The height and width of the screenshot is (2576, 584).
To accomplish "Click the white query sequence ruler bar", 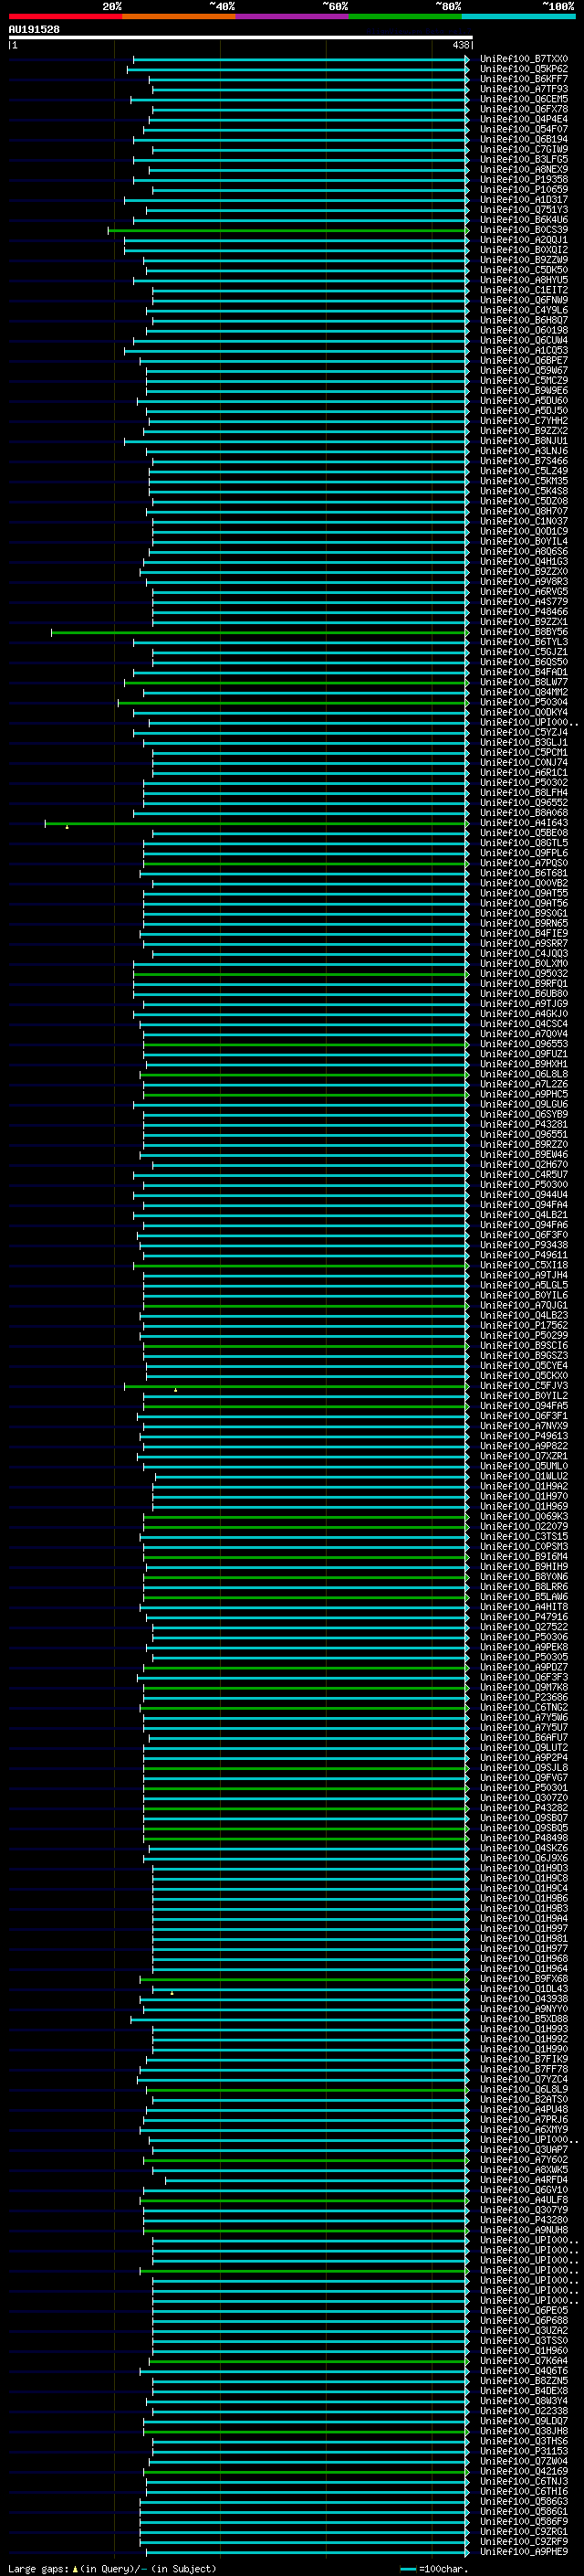I will click(240, 37).
